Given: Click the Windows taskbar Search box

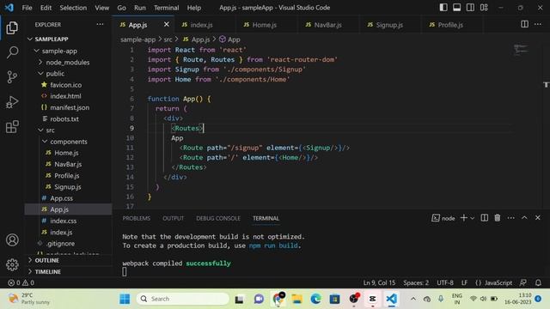Looking at the screenshot, I should 182,299.
